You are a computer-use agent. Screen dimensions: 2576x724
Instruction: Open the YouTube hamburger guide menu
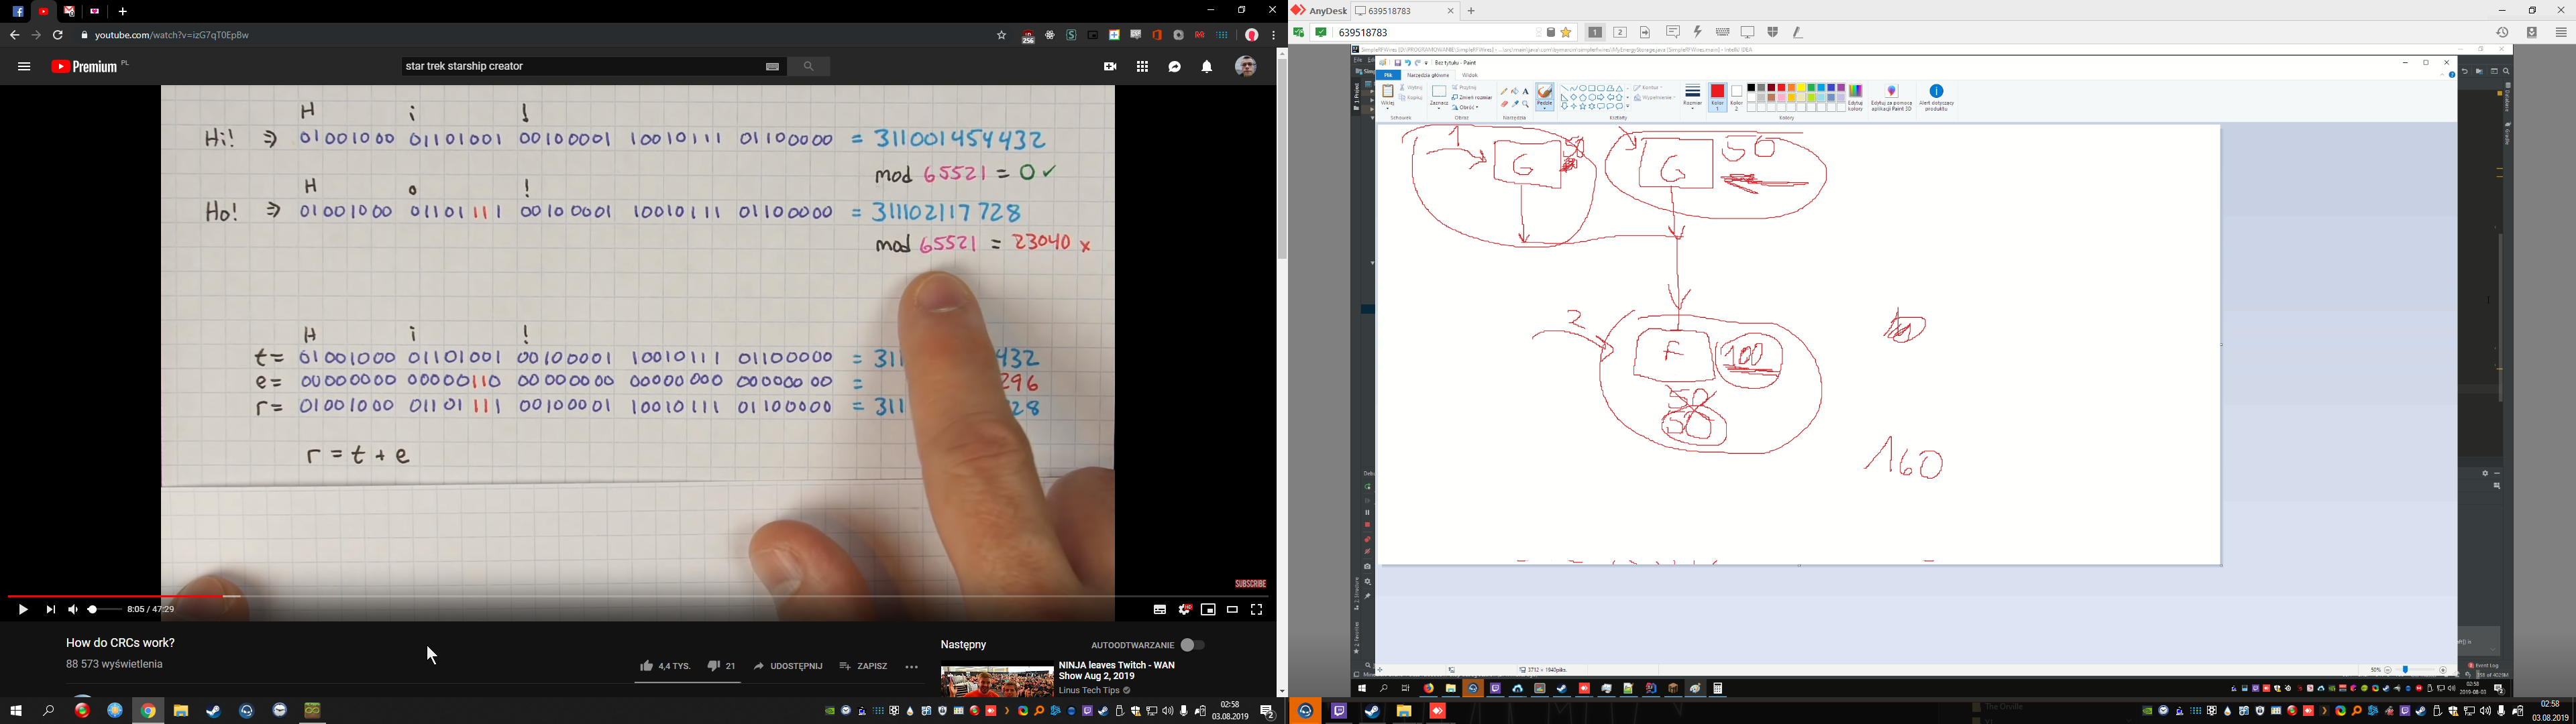24,67
